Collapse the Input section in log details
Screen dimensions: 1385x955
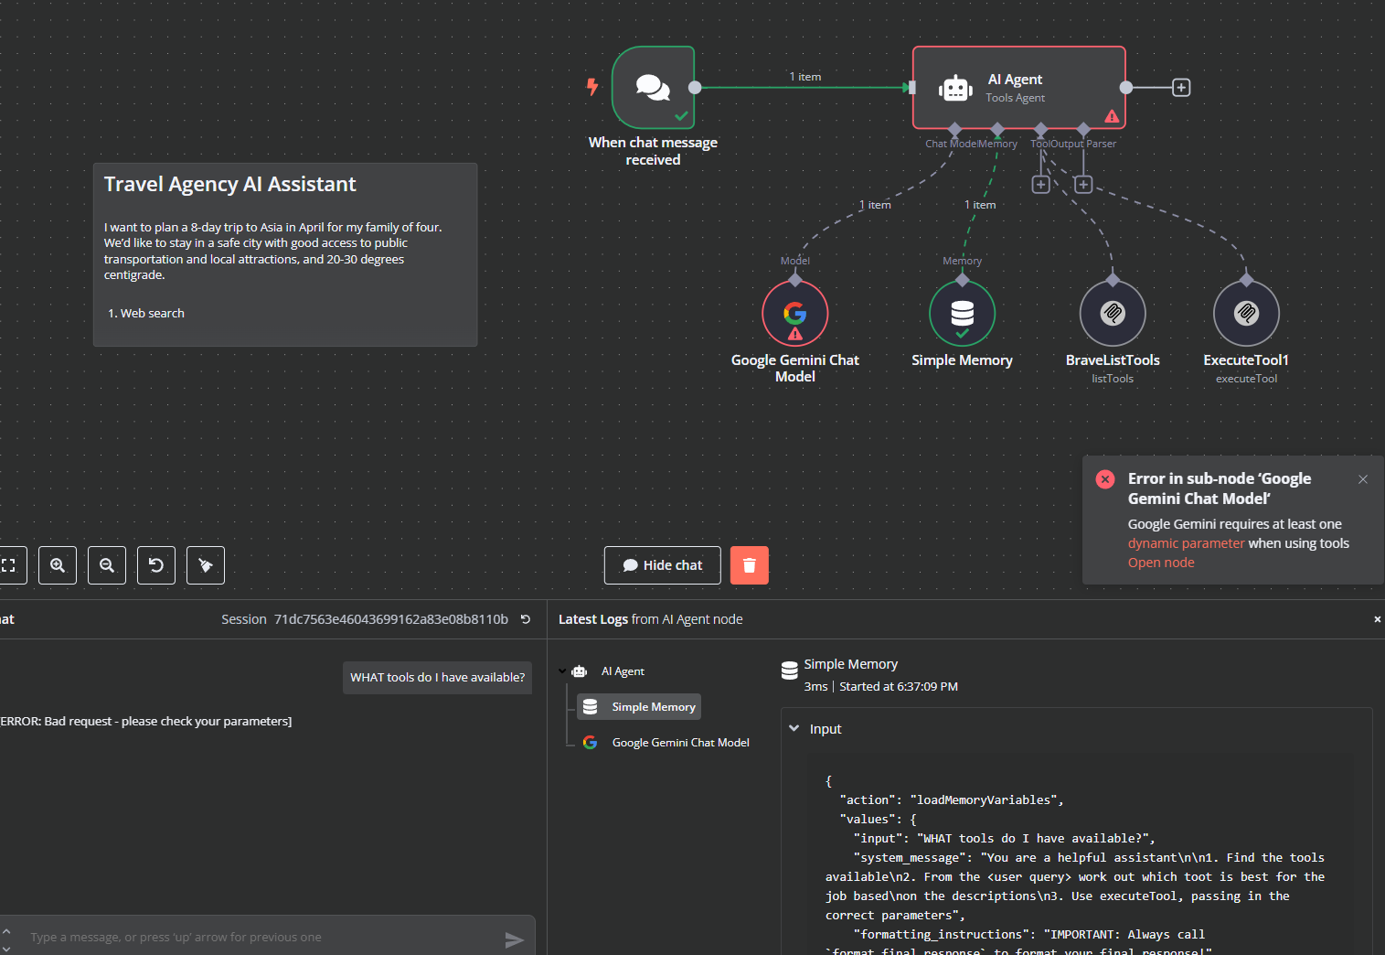794,728
